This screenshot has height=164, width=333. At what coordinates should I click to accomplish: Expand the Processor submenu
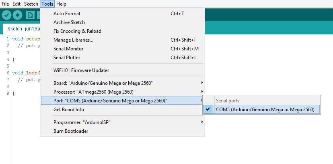(x=123, y=92)
